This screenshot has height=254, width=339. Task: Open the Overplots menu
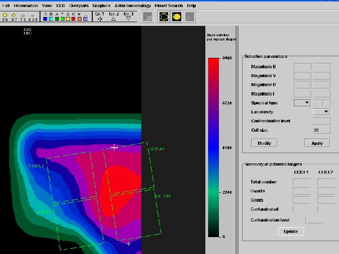(x=79, y=6)
